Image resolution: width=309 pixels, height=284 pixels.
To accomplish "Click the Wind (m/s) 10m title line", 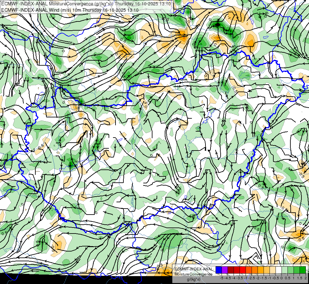I will point(70,10).
